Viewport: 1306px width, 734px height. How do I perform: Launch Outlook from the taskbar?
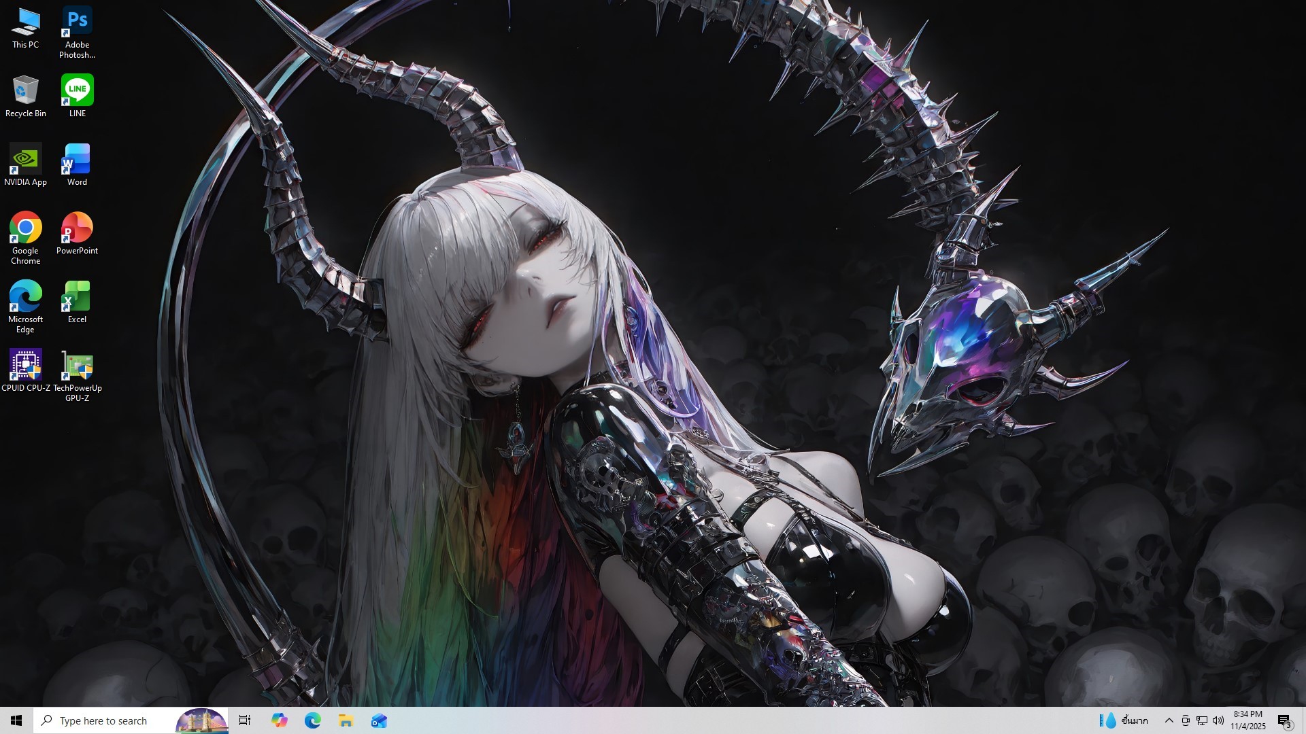pos(379,720)
